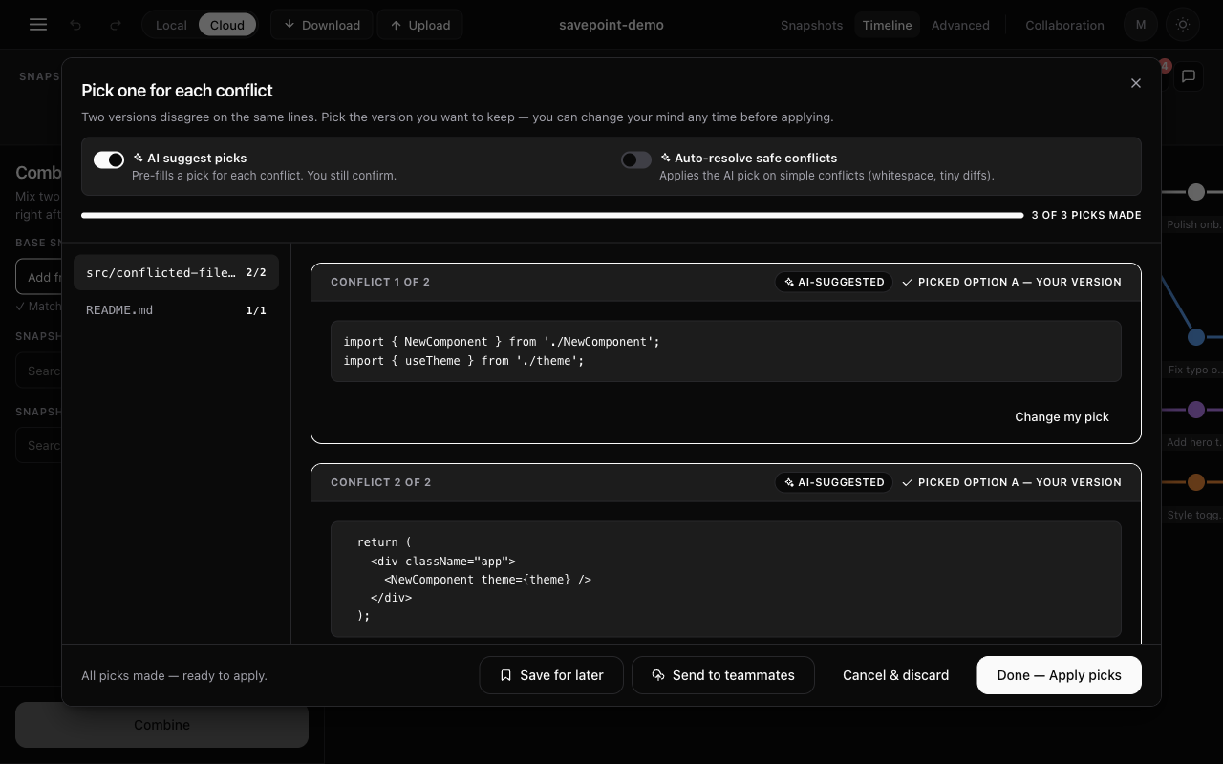
Task: Click the undo arrow icon
Action: [x=75, y=25]
